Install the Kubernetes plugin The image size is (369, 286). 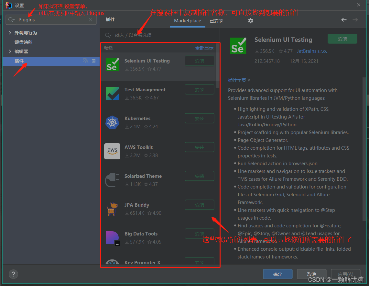click(x=200, y=118)
